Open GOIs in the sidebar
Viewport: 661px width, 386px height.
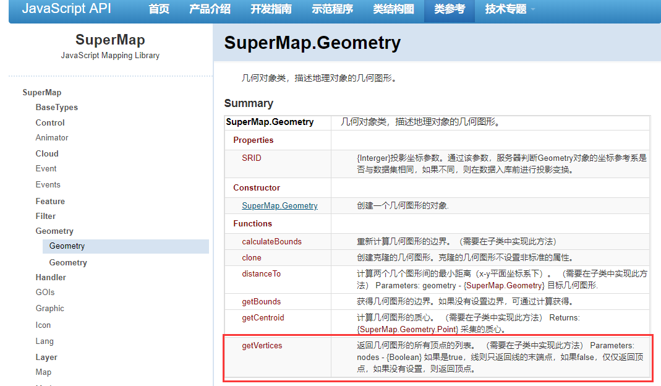click(45, 293)
